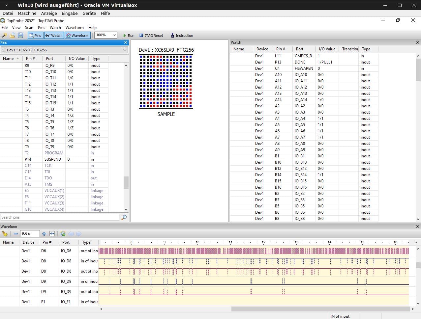Sort Watch list by Device column header
421x319 pixels.
coord(263,49)
